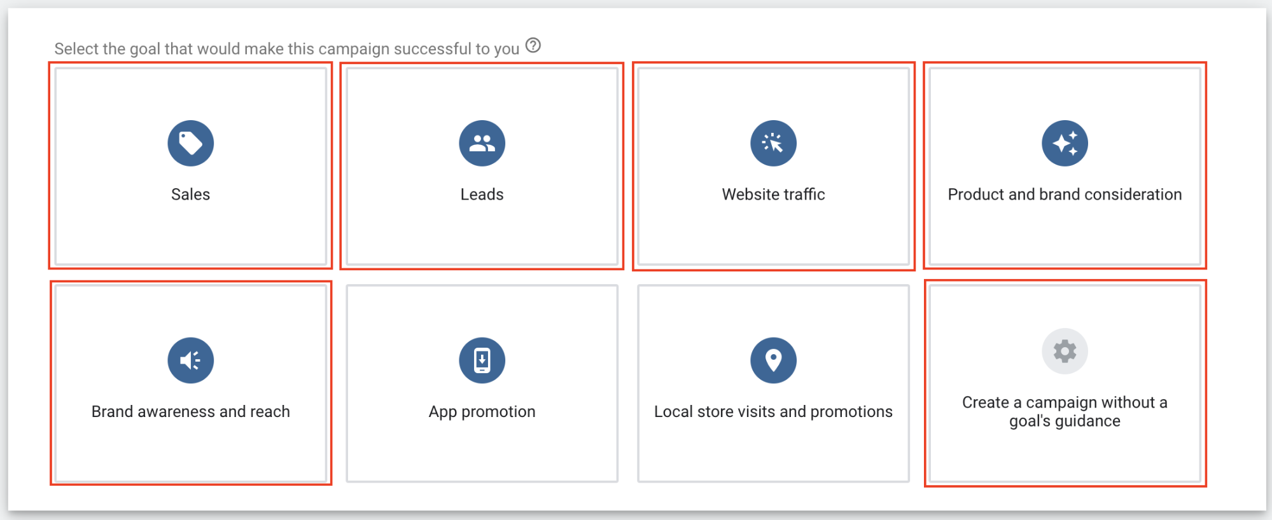1272x520 pixels.
Task: Click the Leads people icon
Action: click(482, 143)
